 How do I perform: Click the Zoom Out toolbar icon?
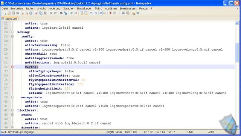pyautogui.click(x=76, y=13)
